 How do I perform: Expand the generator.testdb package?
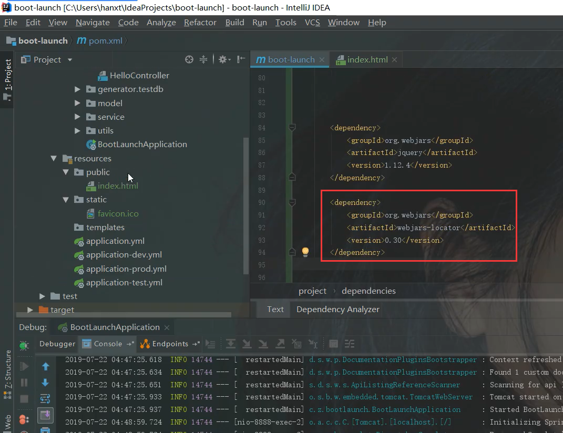(77, 89)
